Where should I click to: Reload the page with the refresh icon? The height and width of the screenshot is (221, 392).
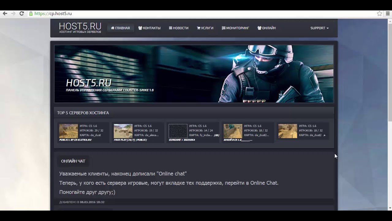coord(22,14)
